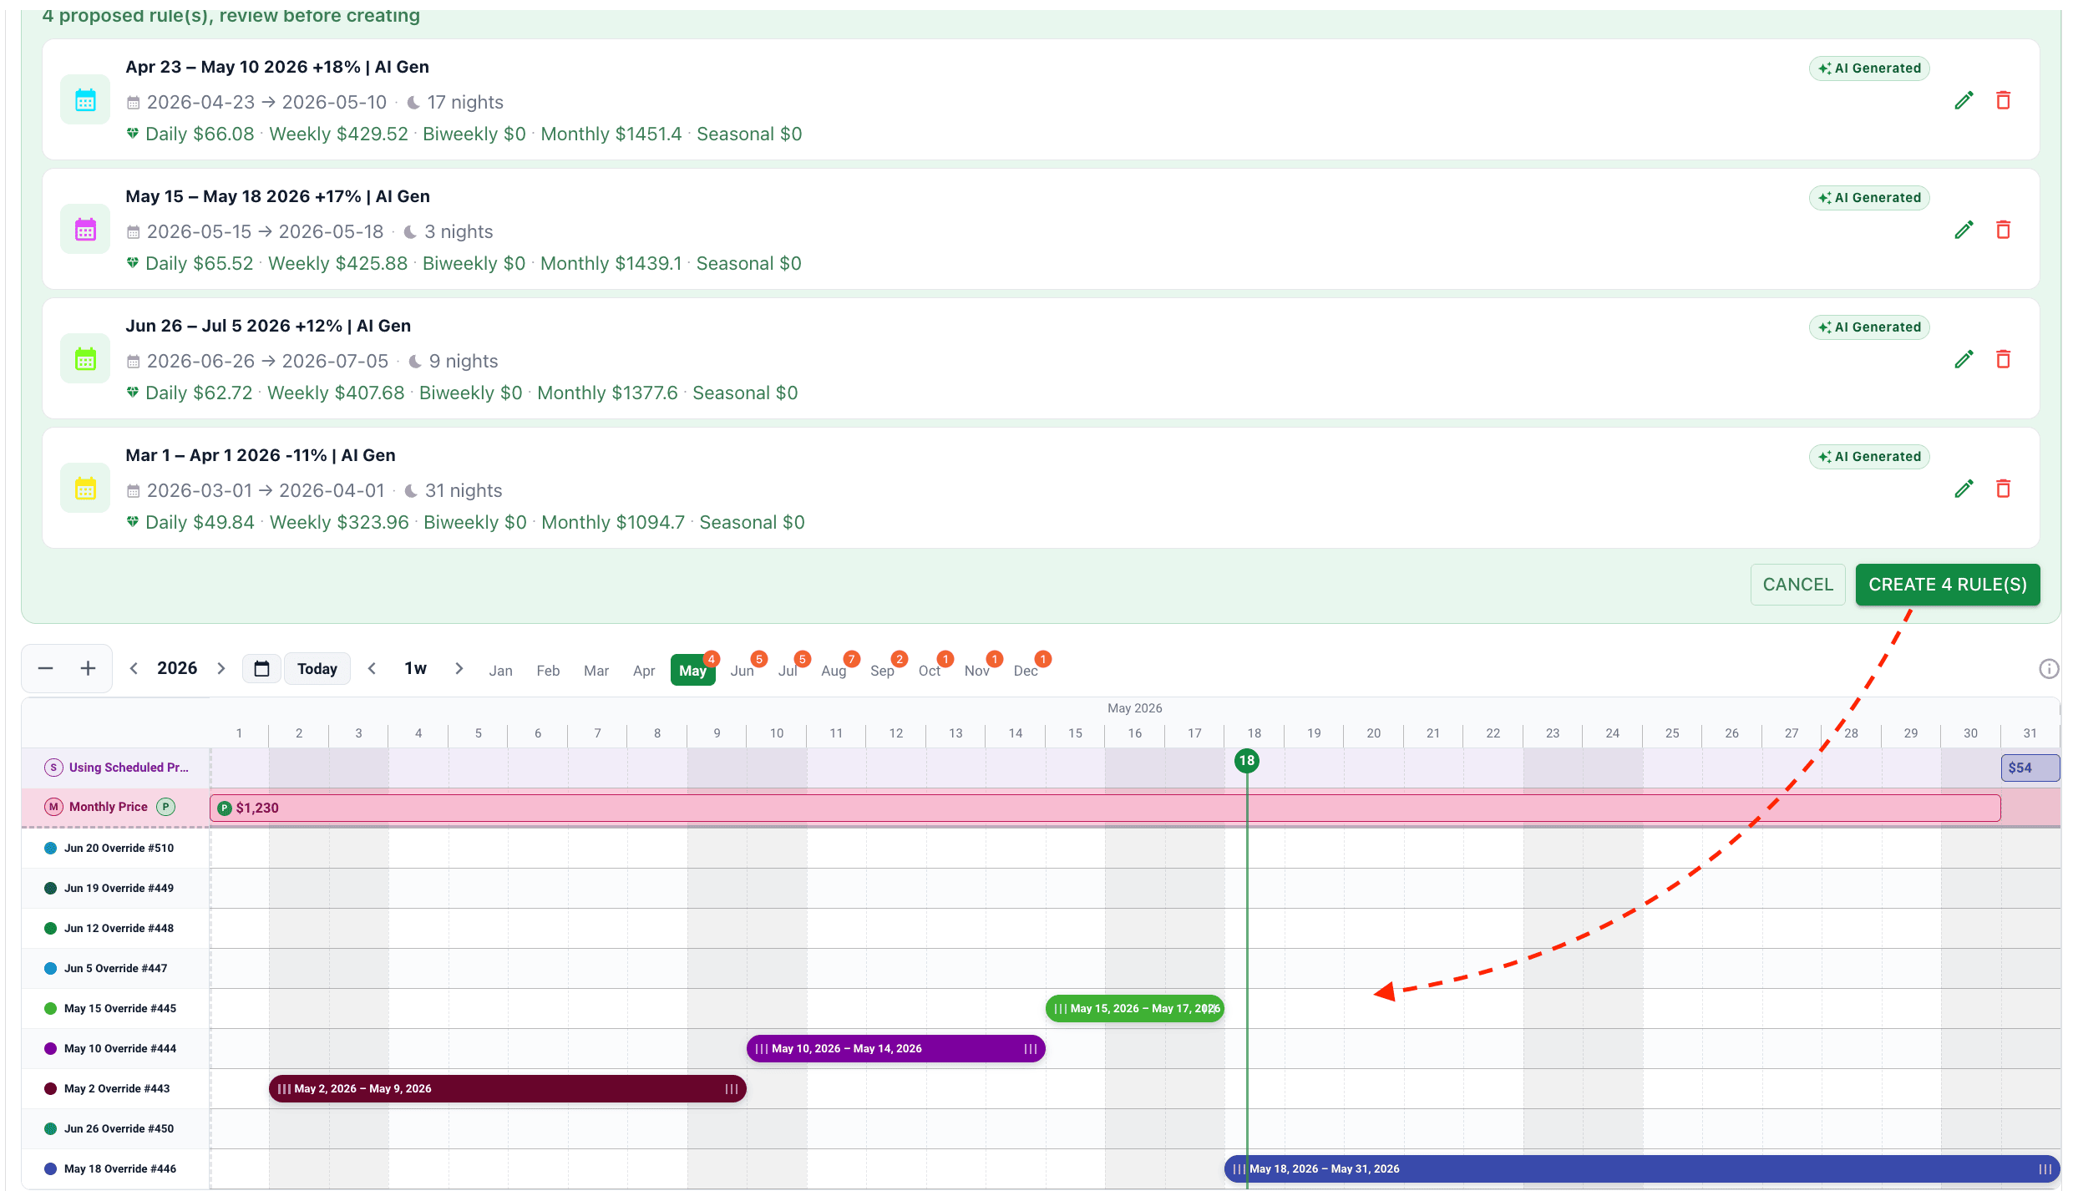Open the timeline info icon
The height and width of the screenshot is (1191, 2073).
tap(2048, 668)
